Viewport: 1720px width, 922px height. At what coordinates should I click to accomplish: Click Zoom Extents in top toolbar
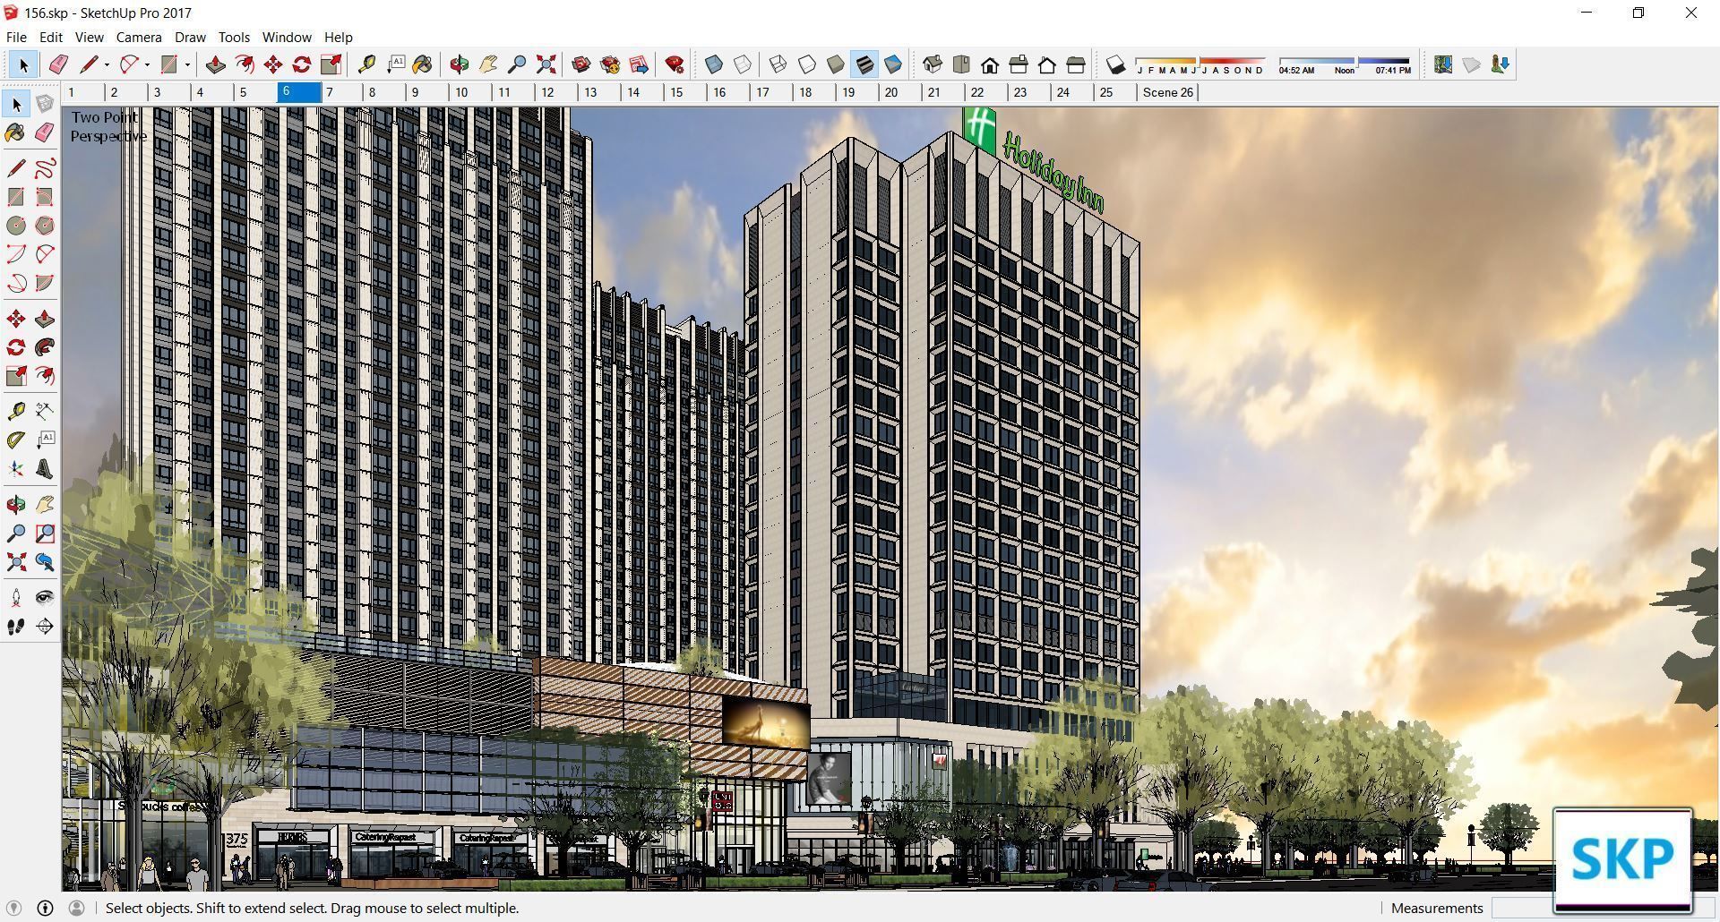(x=546, y=64)
